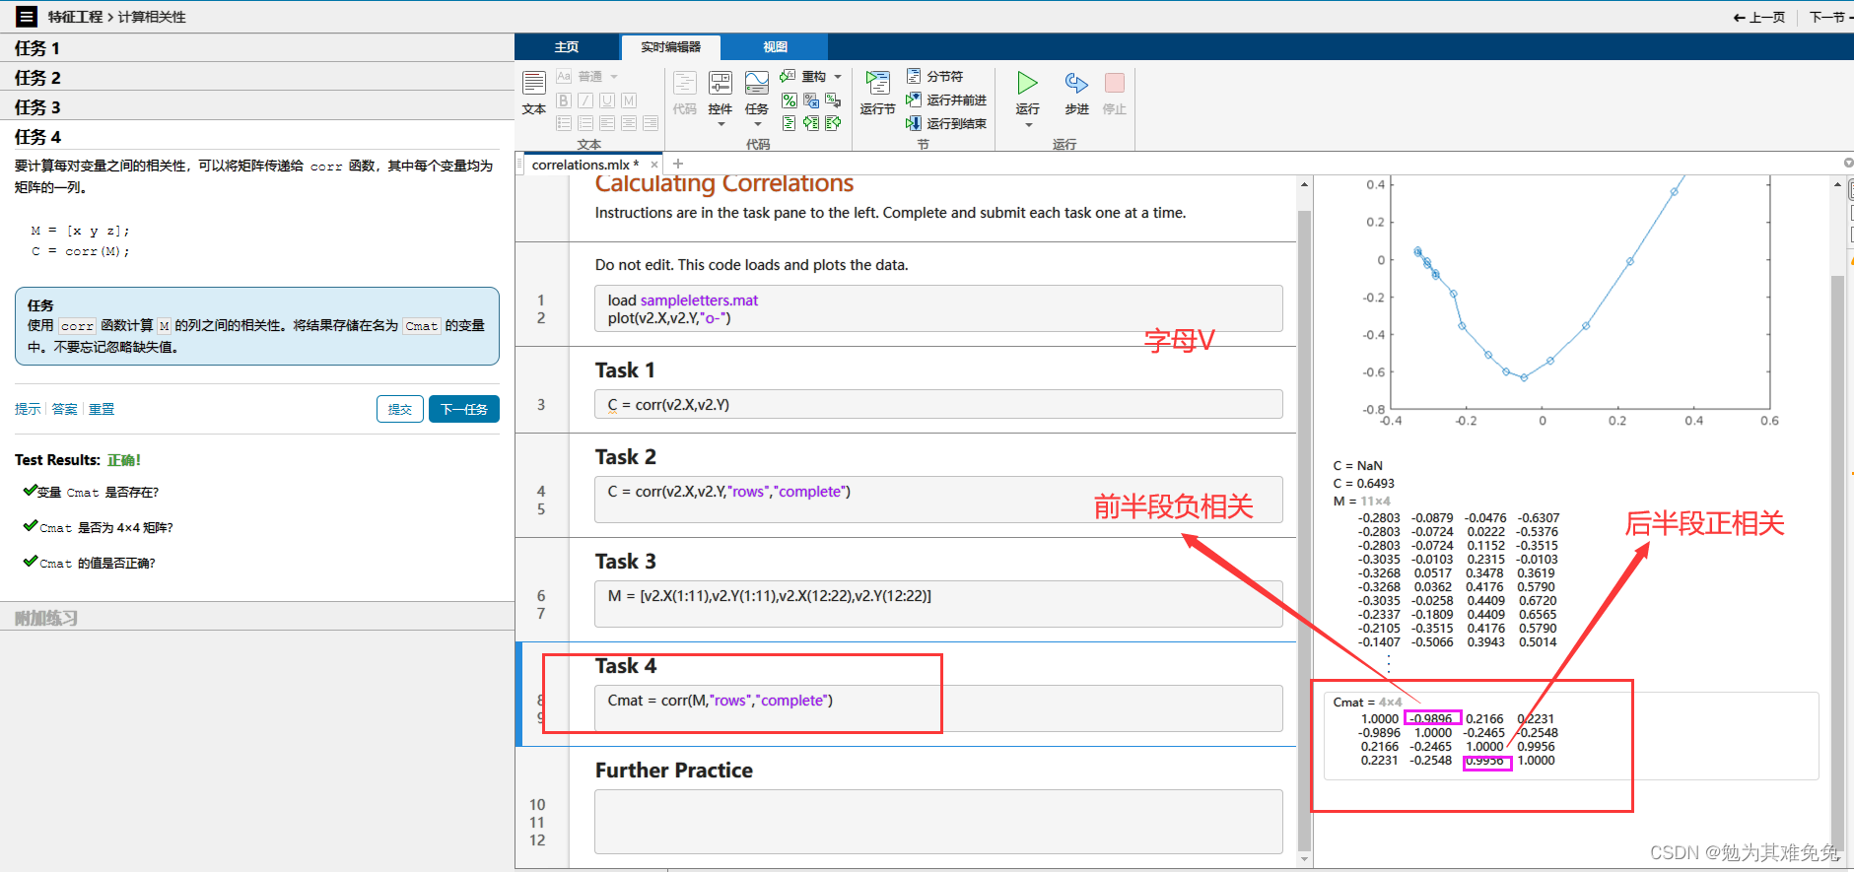Toggle underline (U) formatting
1854x872 pixels.
pos(607,101)
